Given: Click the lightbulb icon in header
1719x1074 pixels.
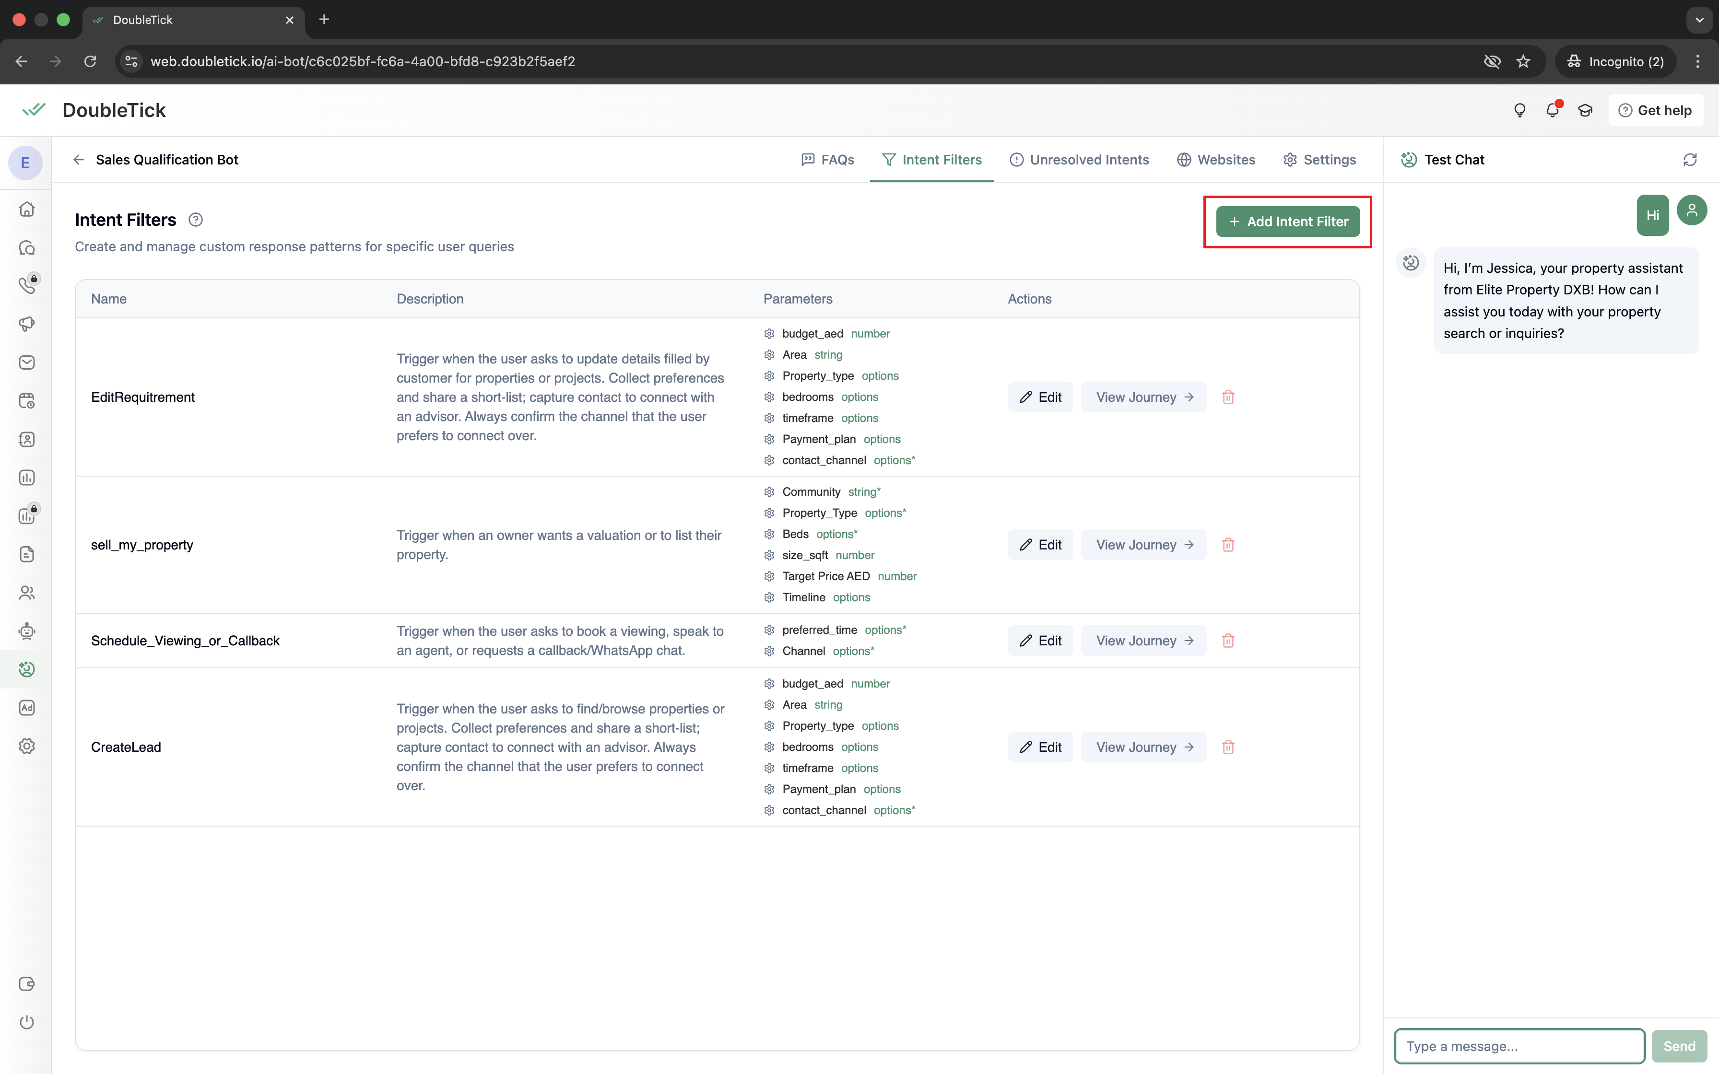Looking at the screenshot, I should click(x=1519, y=110).
